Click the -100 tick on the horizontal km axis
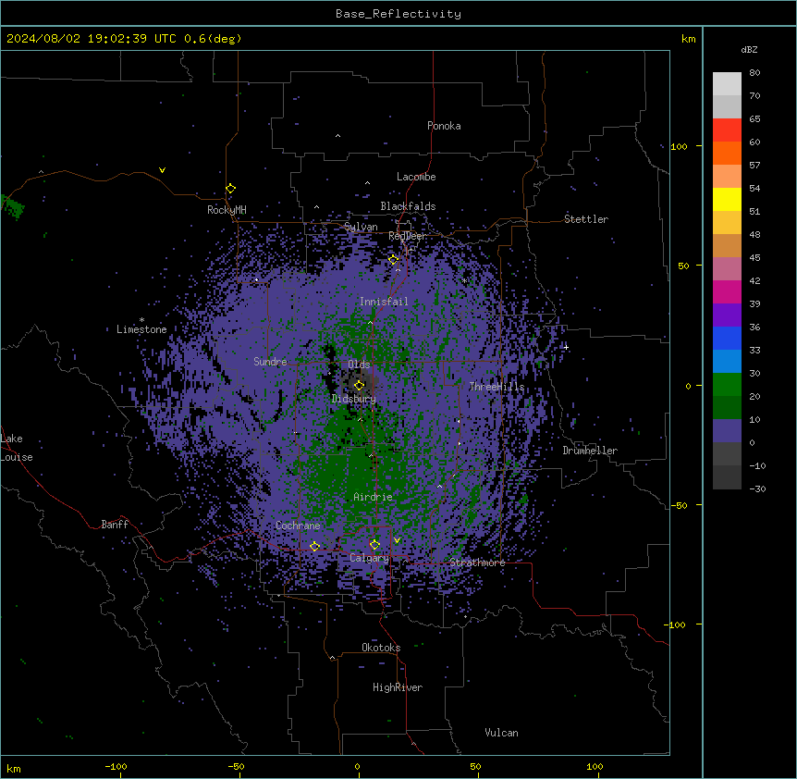797x779 pixels. 116,766
